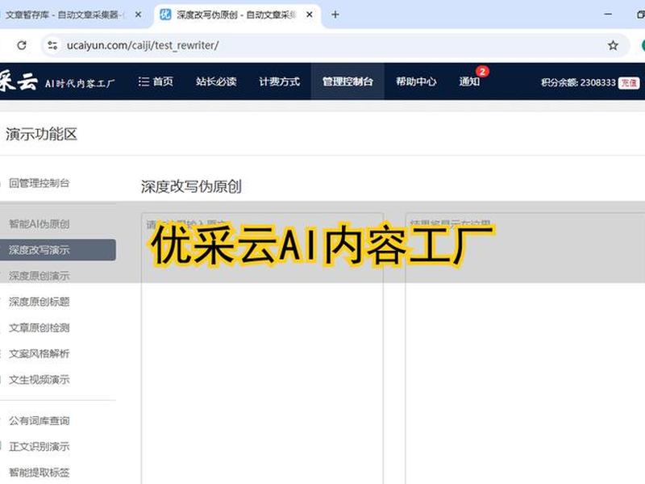Open the 首页 navigation menu item

click(x=156, y=81)
